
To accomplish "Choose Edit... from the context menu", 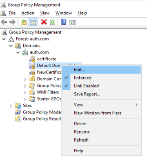I will pos(101,70).
